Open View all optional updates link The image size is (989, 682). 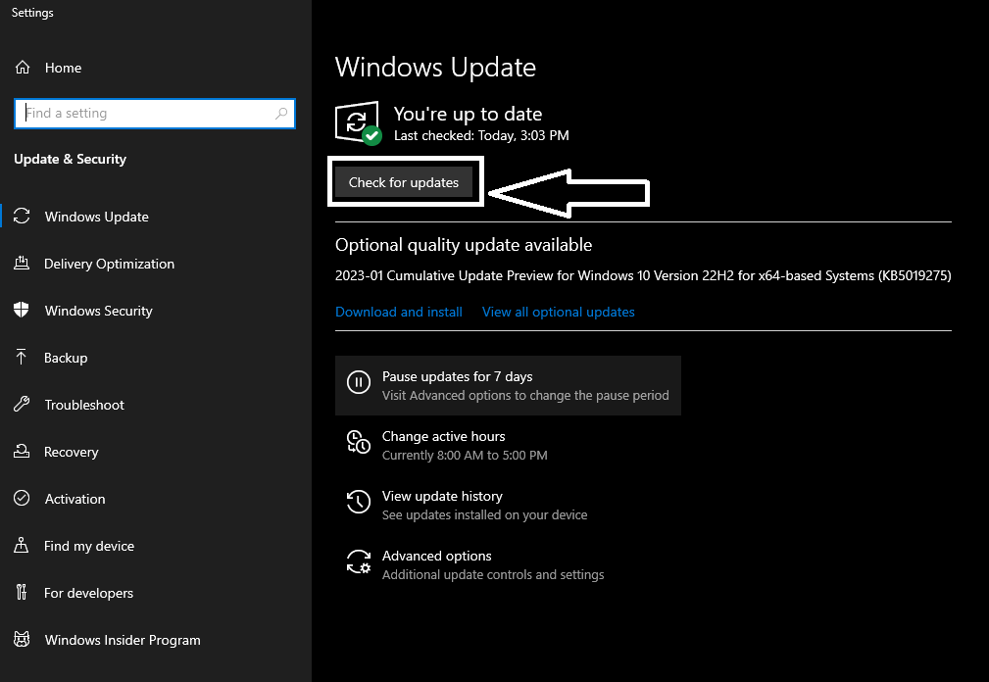pyautogui.click(x=559, y=312)
